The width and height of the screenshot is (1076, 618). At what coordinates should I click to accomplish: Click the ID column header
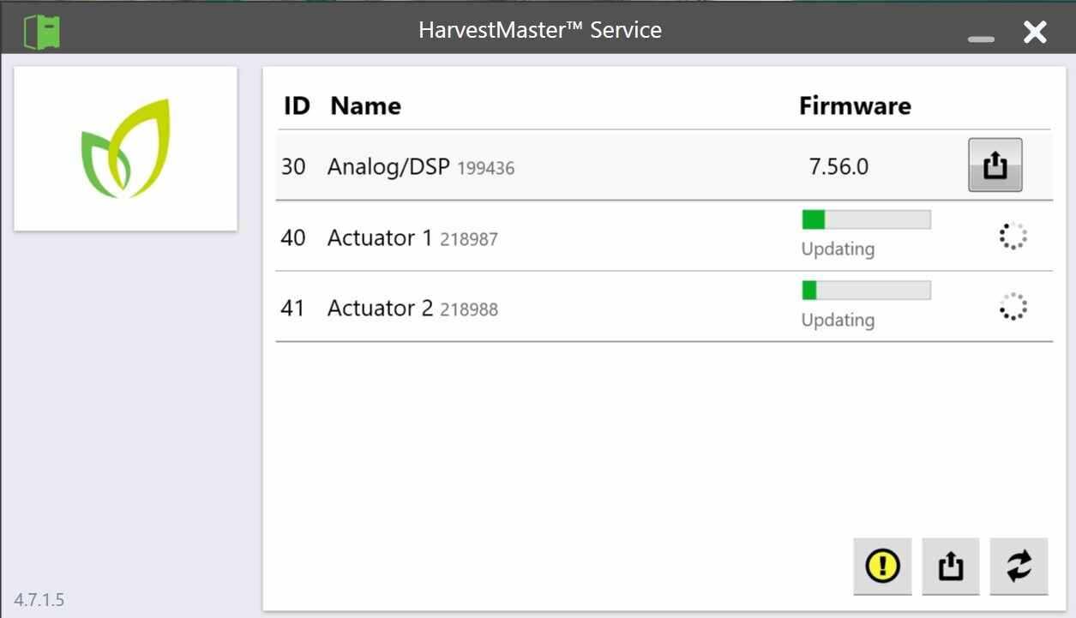(x=297, y=106)
